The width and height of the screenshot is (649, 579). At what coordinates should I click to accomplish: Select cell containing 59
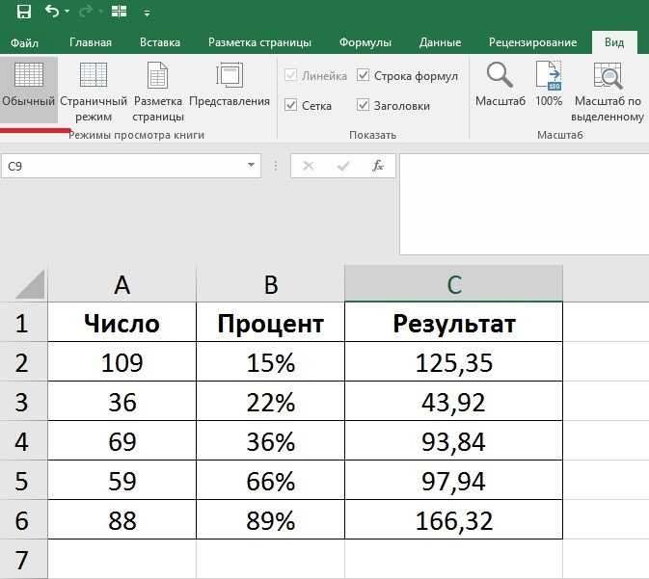(122, 480)
